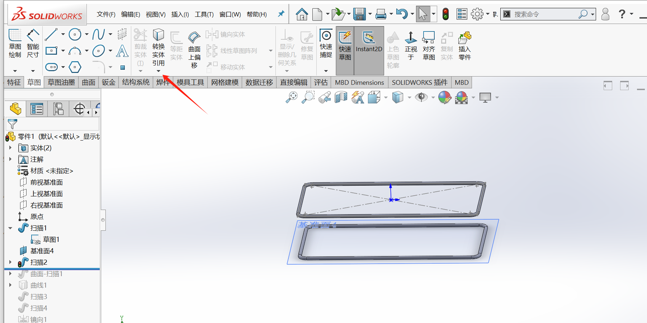Switch to the MBD Dimensions tab
Screen dimensions: 647x323
(359, 82)
